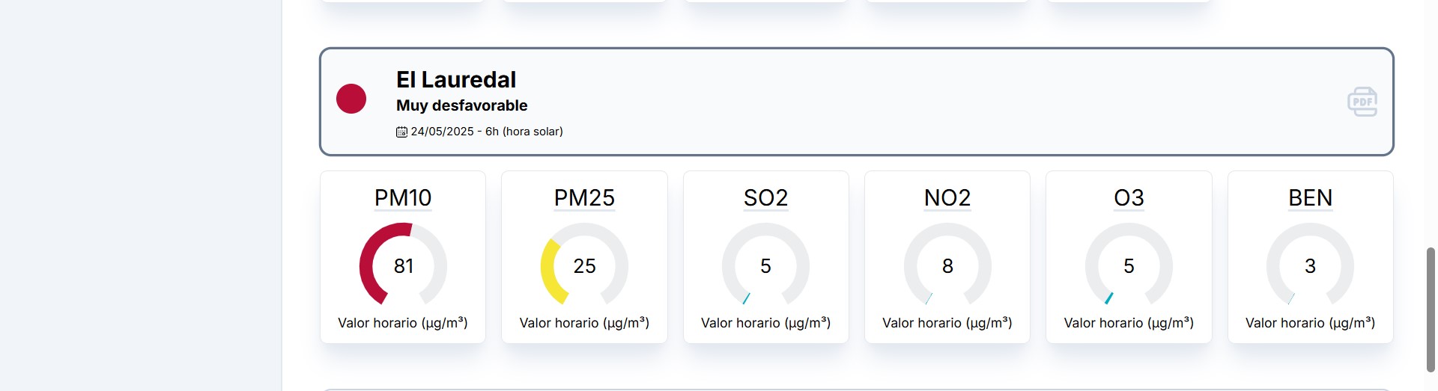Viewport: 1438px width, 391px height.
Task: Select the O3 heading label
Action: pyautogui.click(x=1129, y=198)
